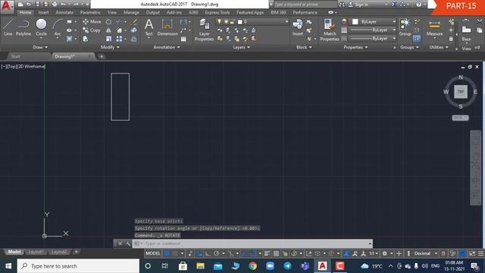Toggle ortho mode in status bar
The image size is (485, 273).
pos(208,253)
